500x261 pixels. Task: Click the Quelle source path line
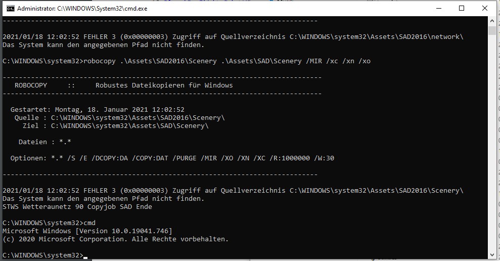click(120, 118)
